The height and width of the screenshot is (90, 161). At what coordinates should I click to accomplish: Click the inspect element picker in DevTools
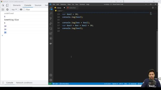3,5
